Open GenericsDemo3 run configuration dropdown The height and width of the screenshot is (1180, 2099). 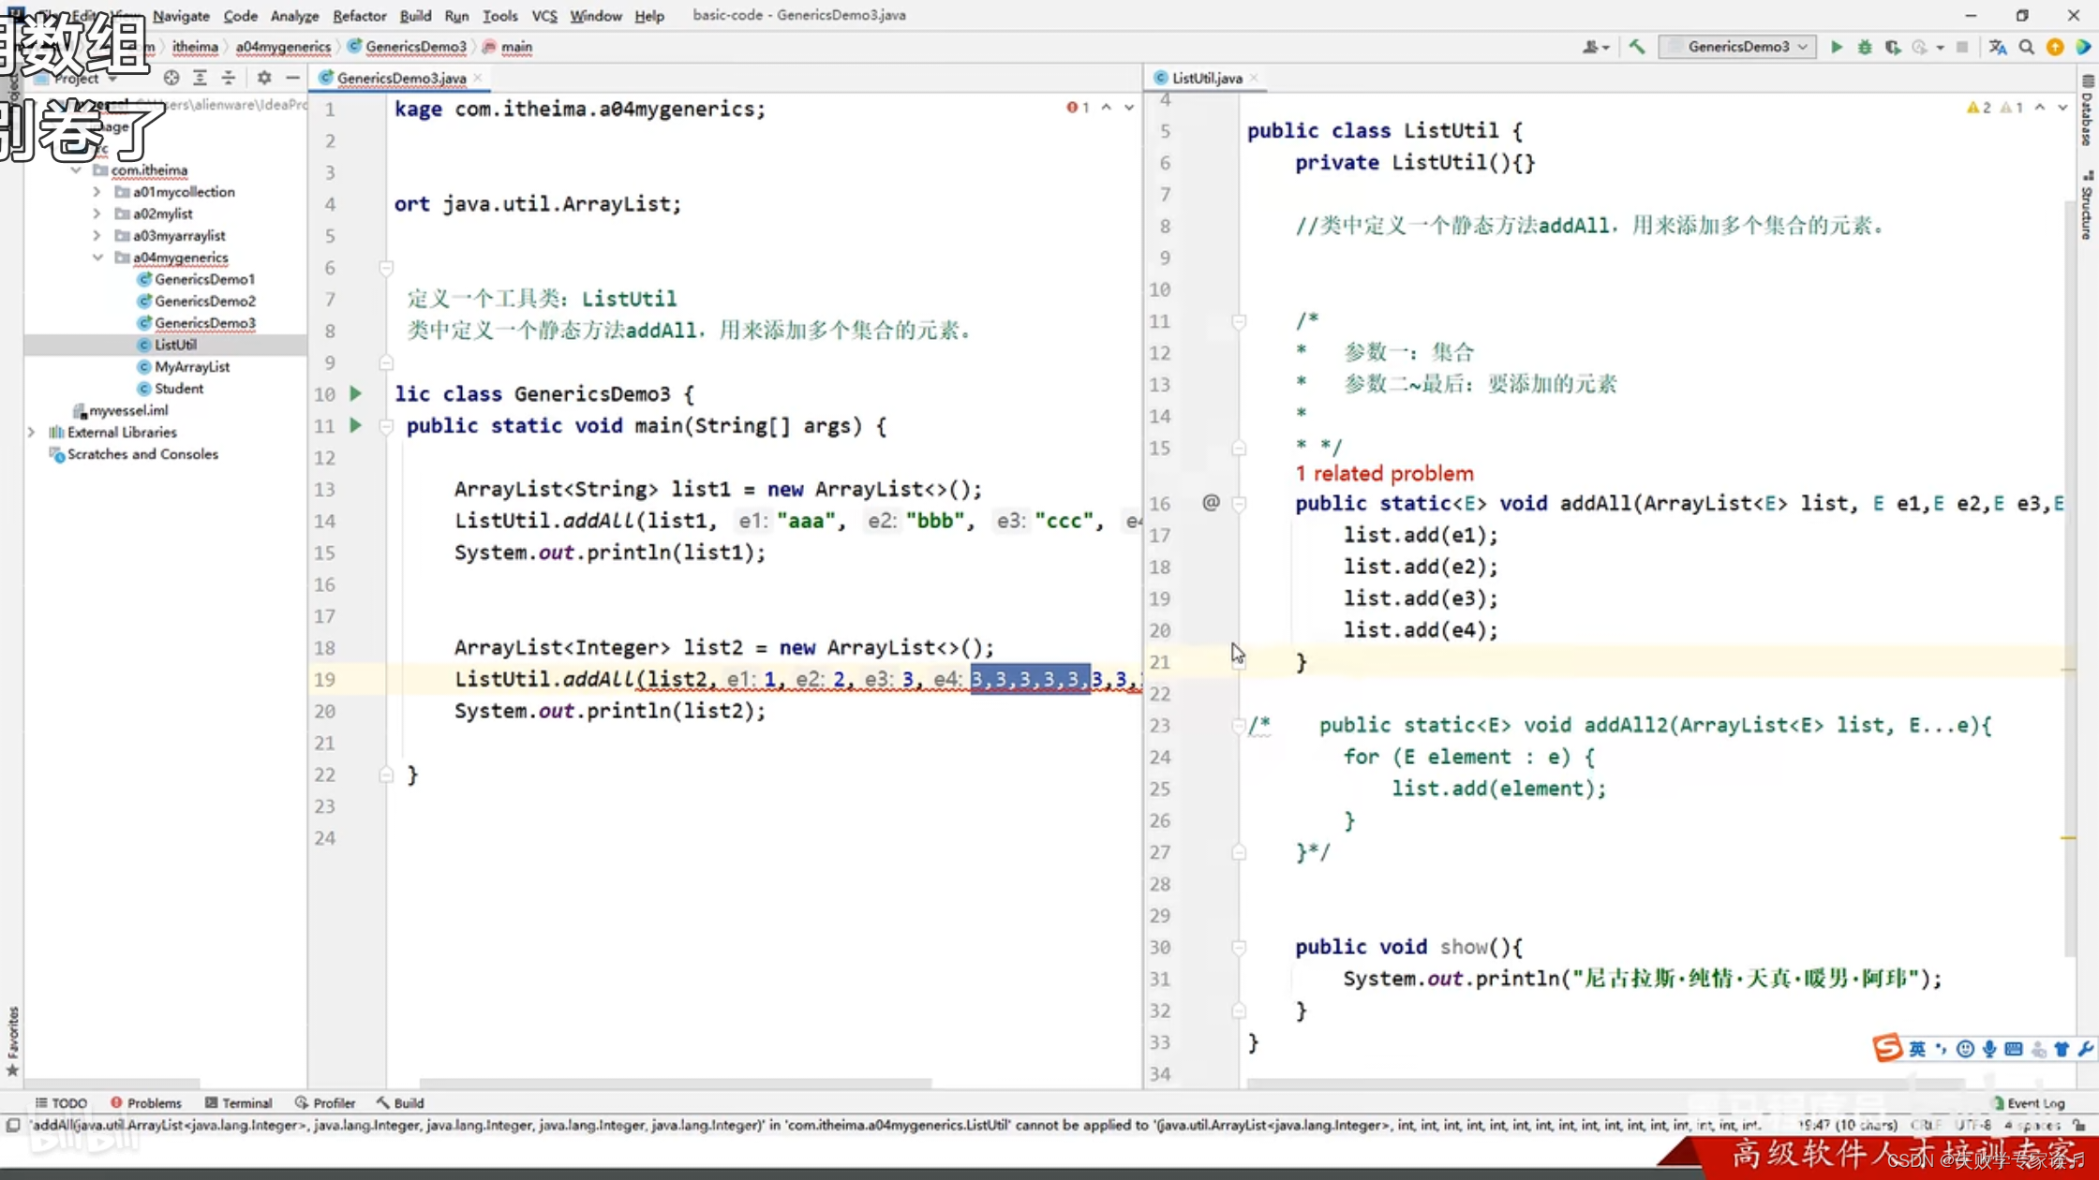(1738, 47)
